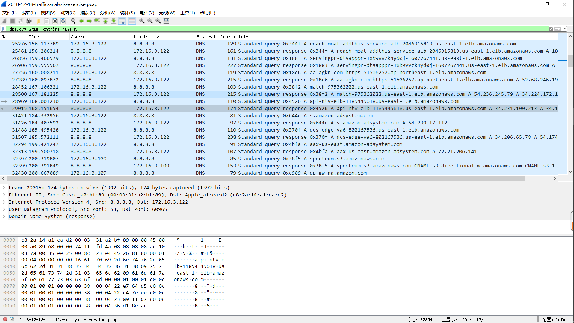
Task: Click the open capture file folder icon
Action: (39, 21)
